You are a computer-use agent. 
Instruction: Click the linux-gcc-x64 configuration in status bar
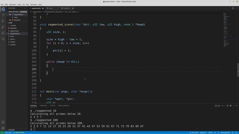225,133
